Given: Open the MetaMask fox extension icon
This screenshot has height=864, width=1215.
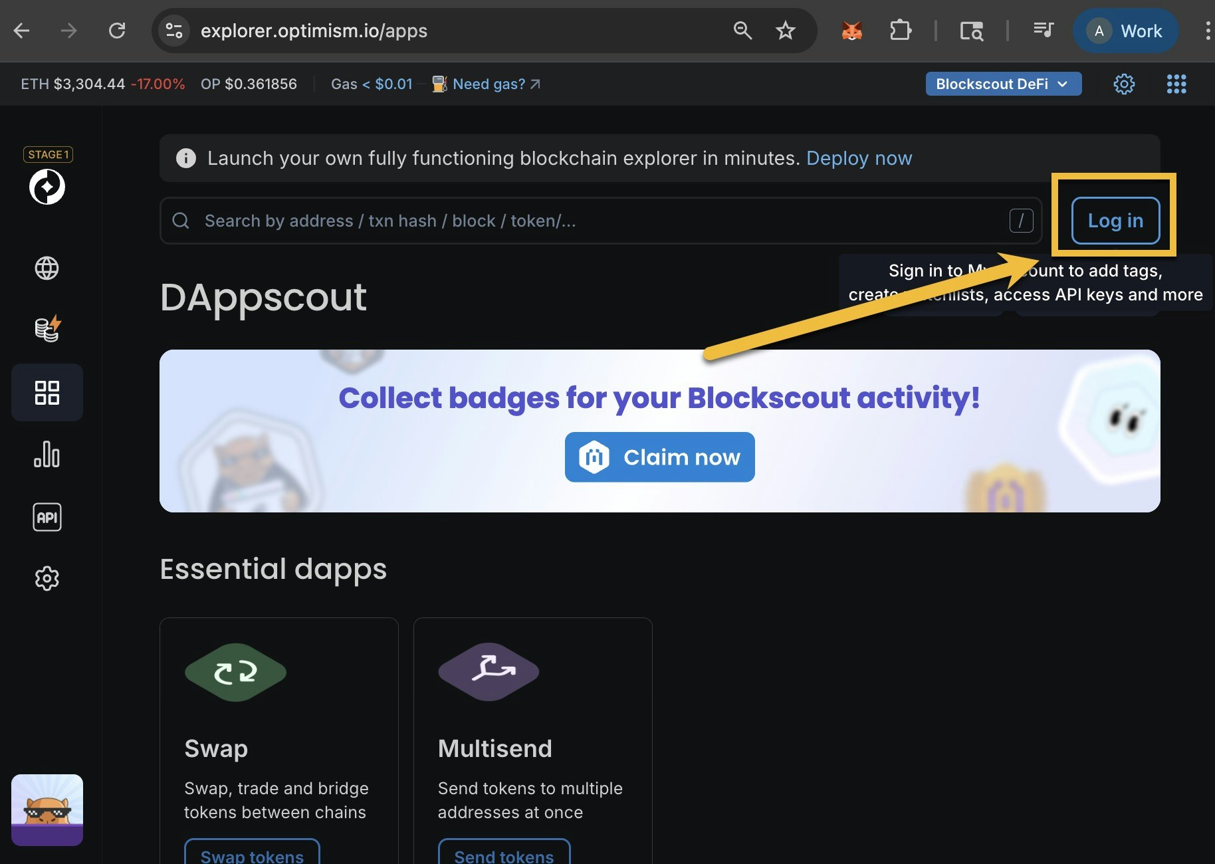Looking at the screenshot, I should pos(851,31).
